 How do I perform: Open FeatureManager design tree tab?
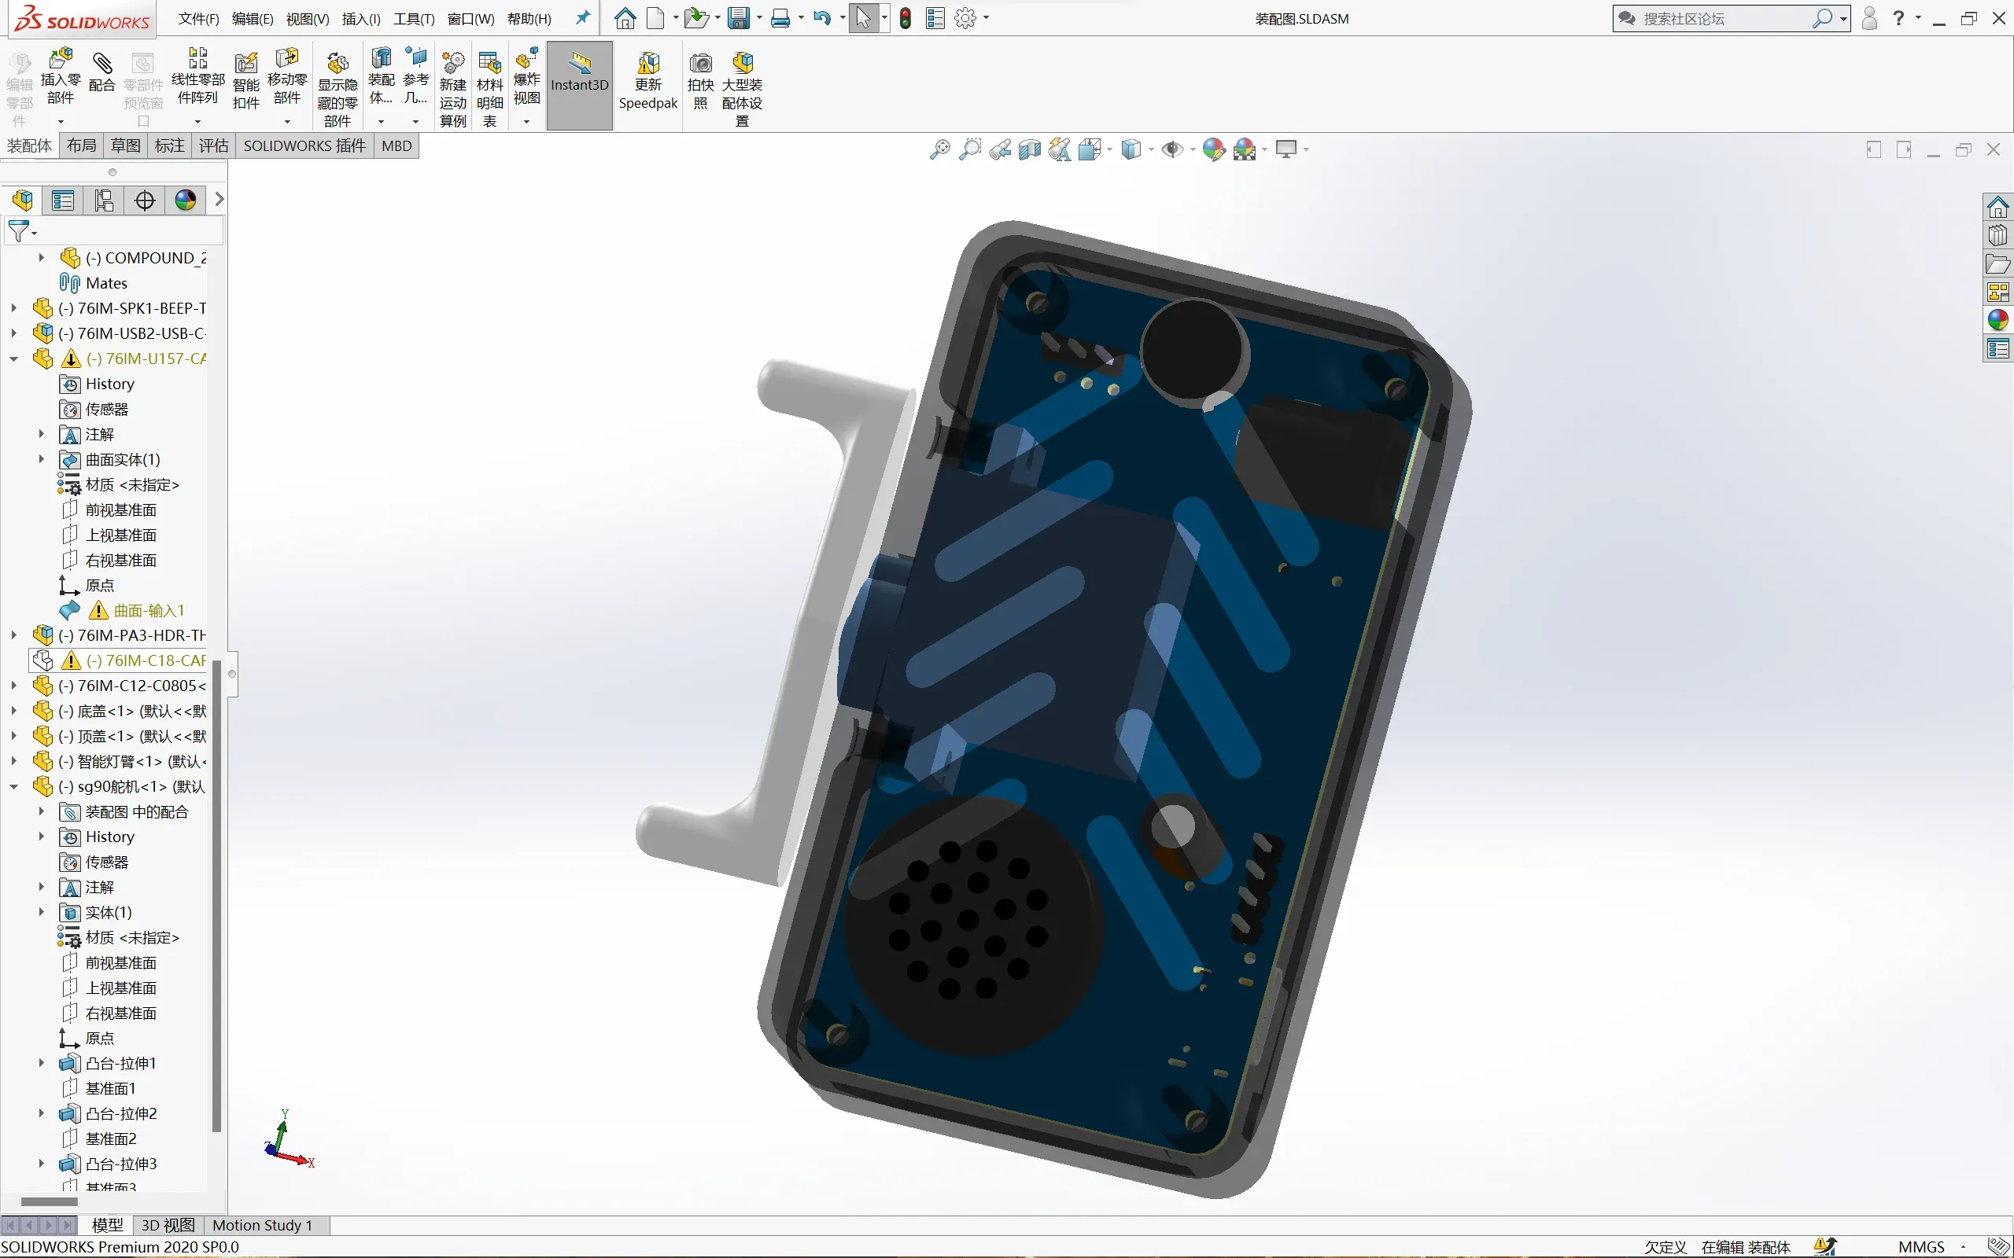(x=23, y=200)
